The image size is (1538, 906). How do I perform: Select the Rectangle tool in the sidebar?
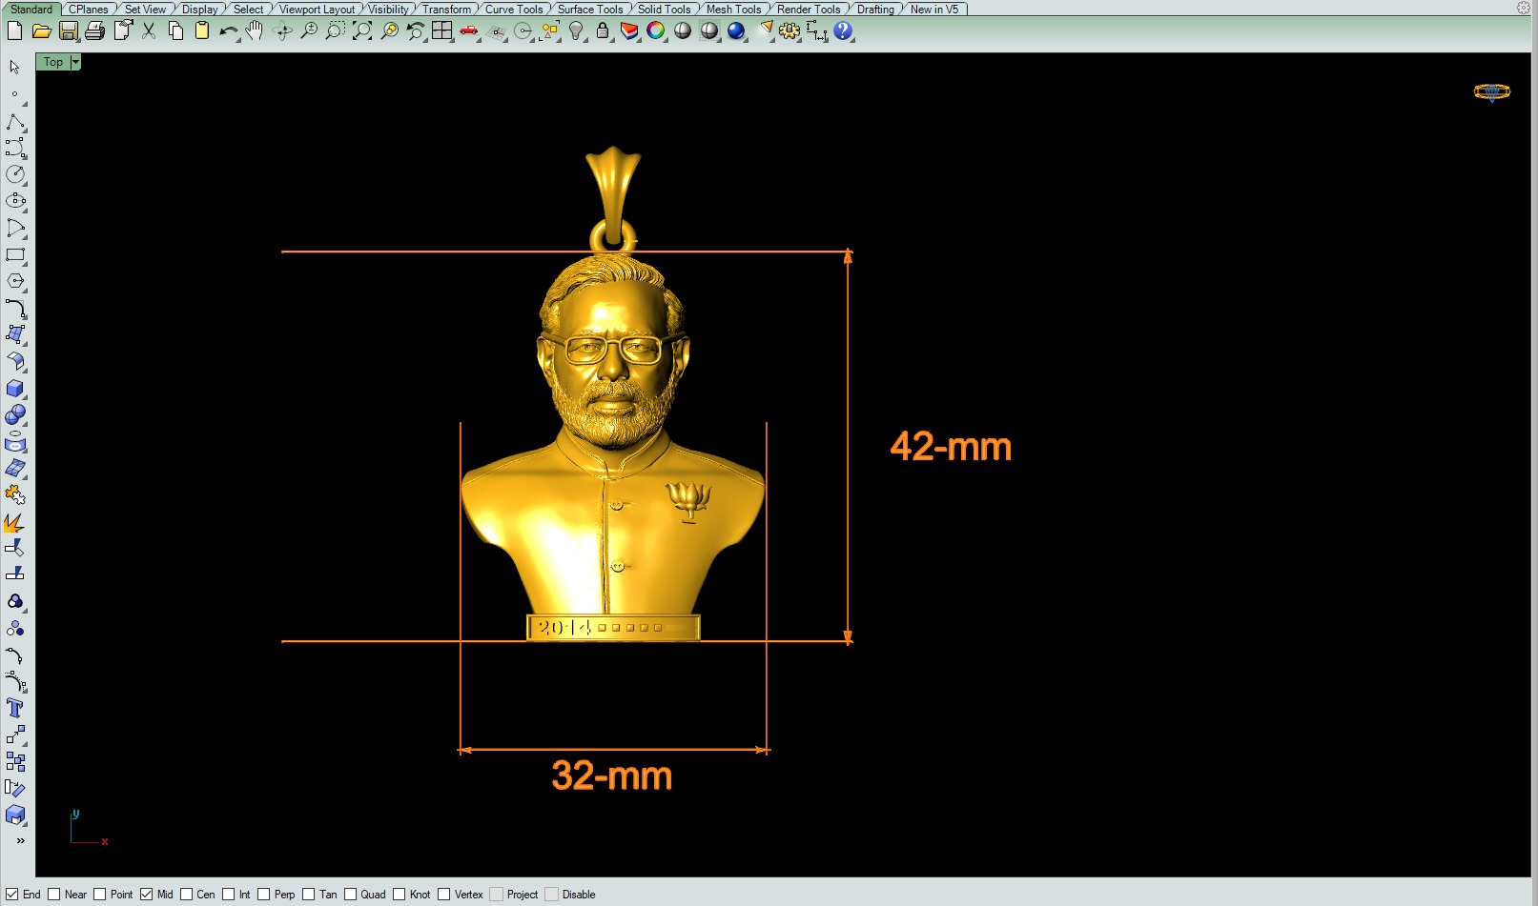point(15,254)
